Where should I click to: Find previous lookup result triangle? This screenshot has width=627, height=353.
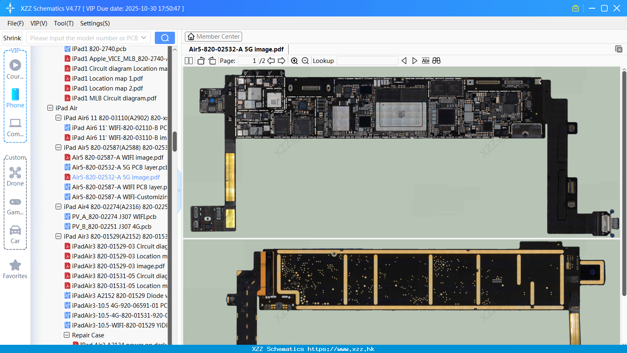pyautogui.click(x=404, y=60)
